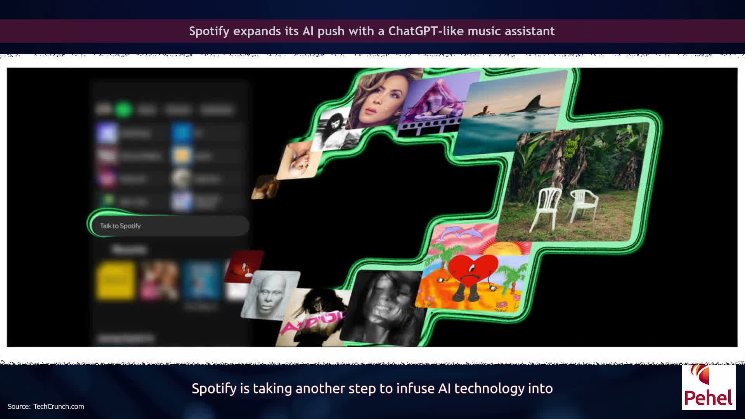
Task: Click the headline about Spotify's AI push
Action: point(372,31)
